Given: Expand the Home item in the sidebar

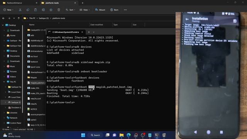Looking at the screenshot, I should [4, 36].
